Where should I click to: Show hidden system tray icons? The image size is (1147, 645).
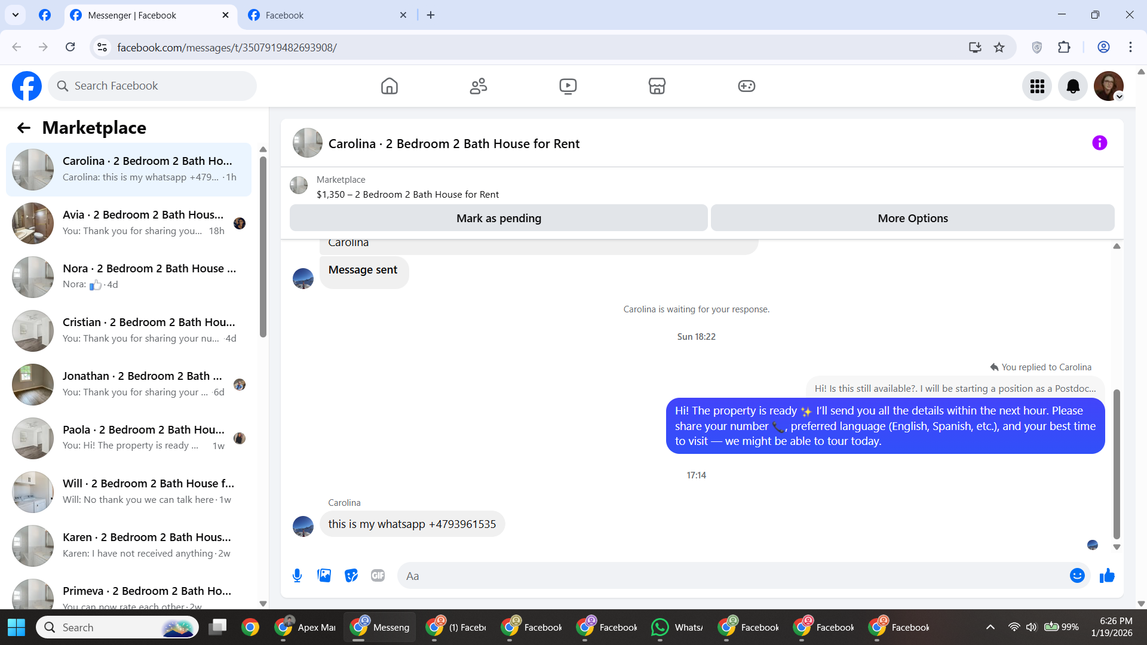[x=990, y=627]
